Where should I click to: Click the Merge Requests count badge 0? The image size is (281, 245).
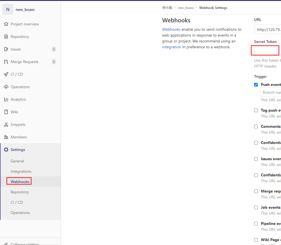(54, 62)
